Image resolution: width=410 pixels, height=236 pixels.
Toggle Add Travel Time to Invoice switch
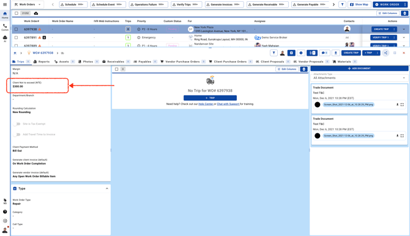pos(17,135)
